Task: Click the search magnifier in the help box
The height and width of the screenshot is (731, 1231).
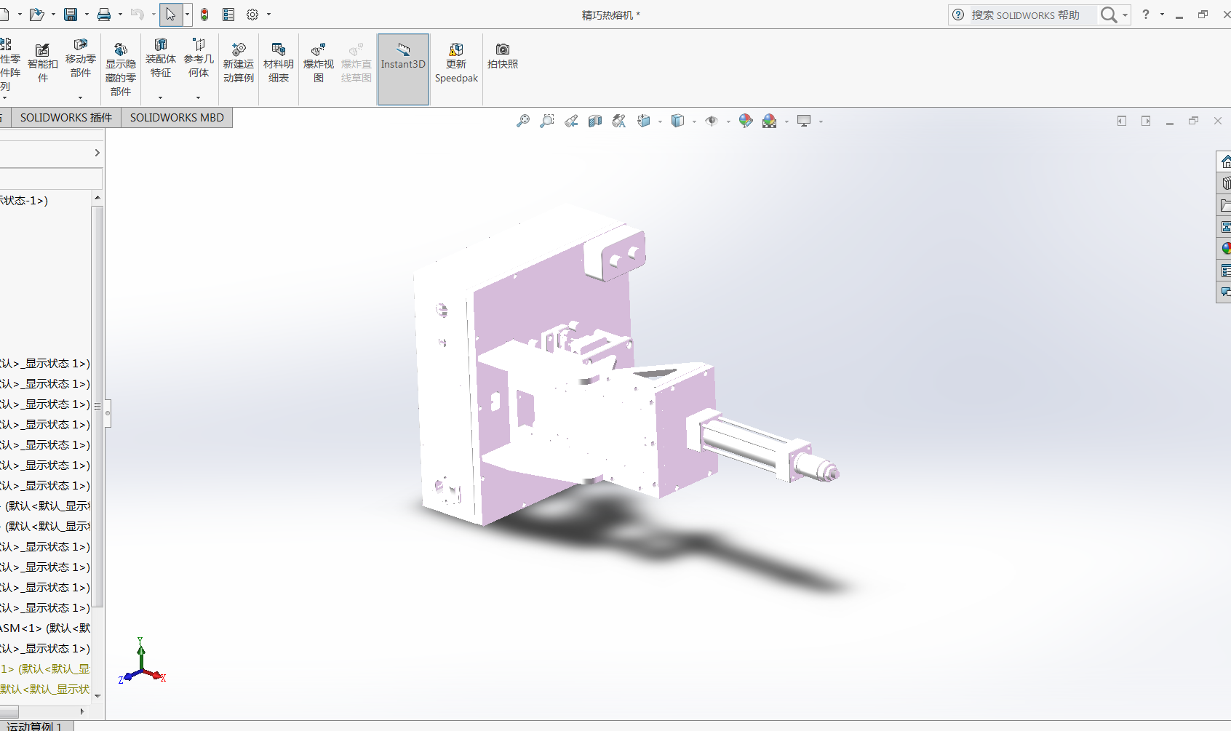Action: (1109, 15)
